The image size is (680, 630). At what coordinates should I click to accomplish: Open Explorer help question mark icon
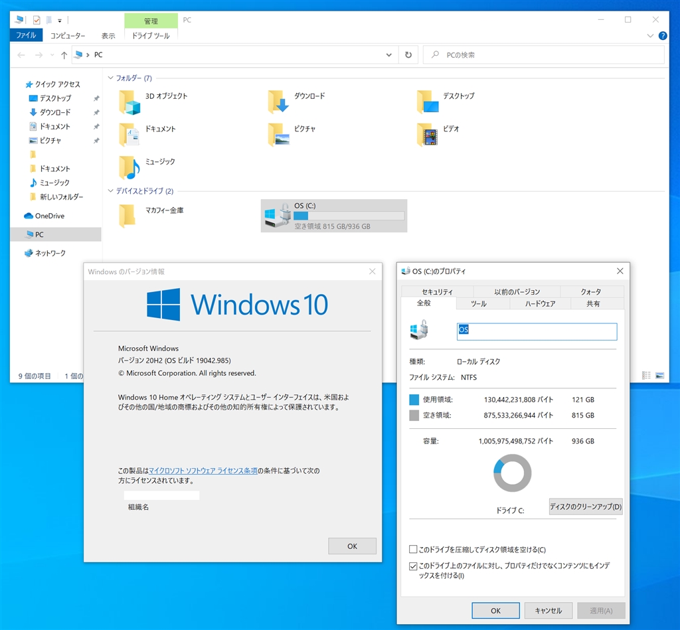tap(663, 36)
